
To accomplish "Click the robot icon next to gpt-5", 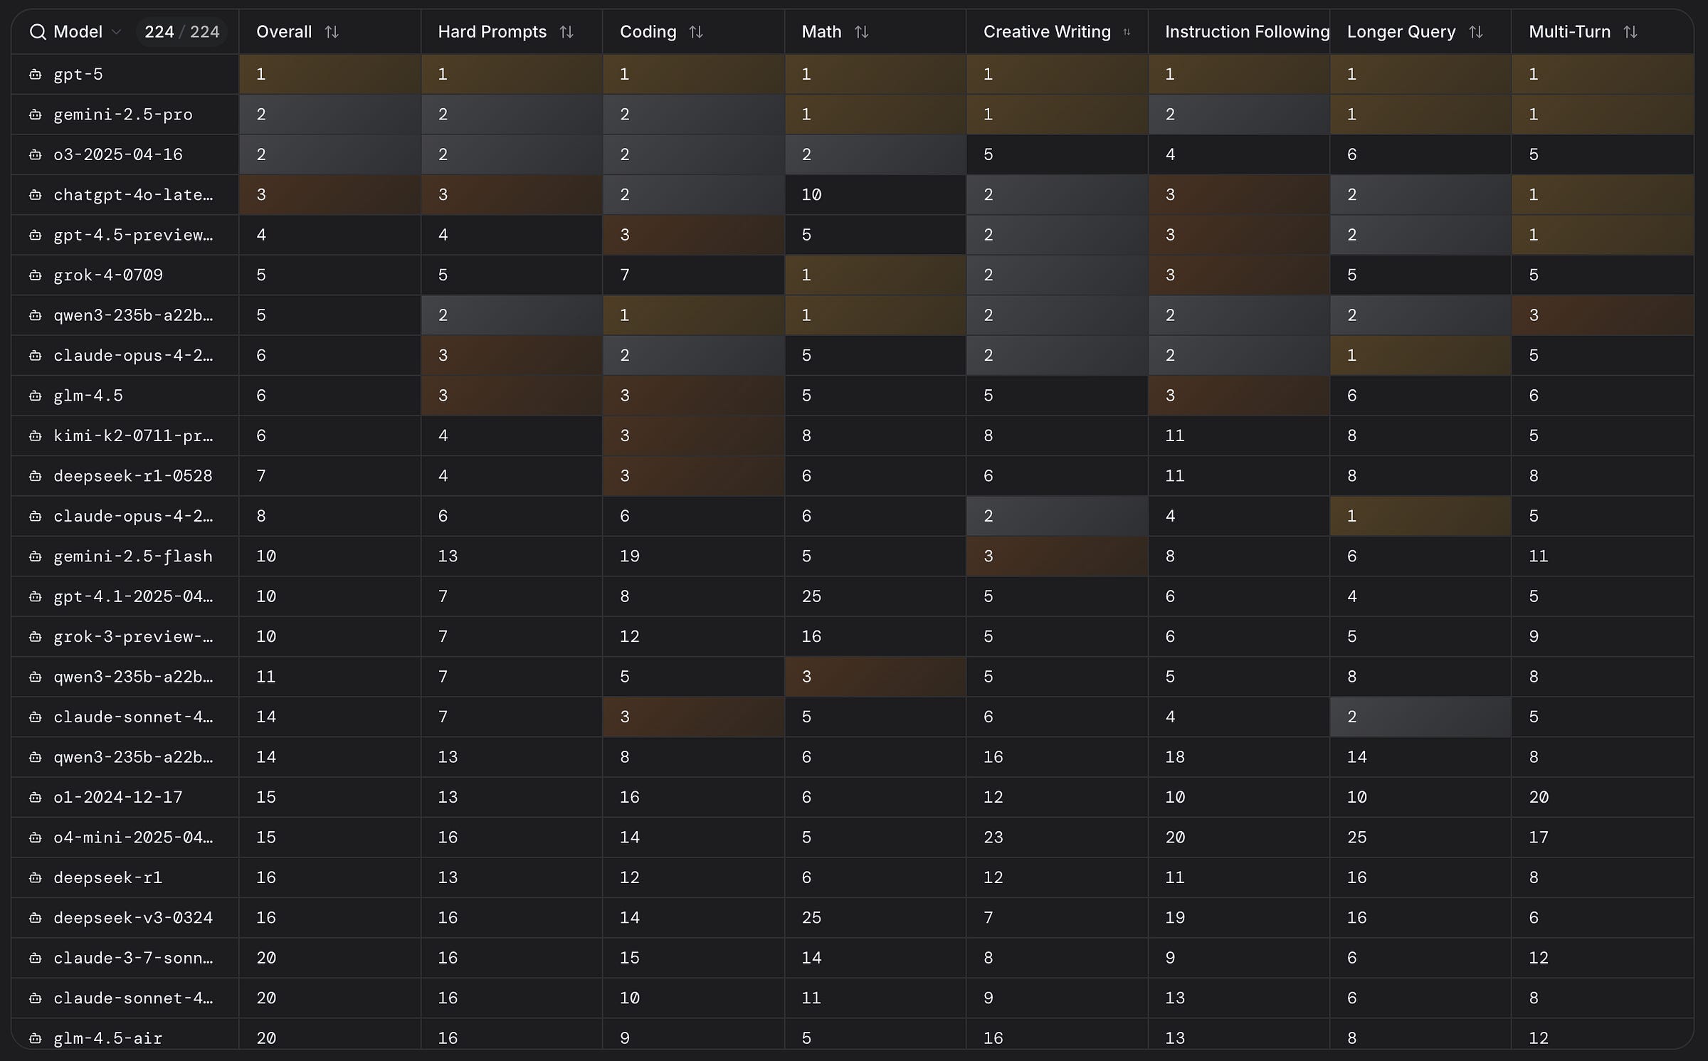I will pos(35,74).
